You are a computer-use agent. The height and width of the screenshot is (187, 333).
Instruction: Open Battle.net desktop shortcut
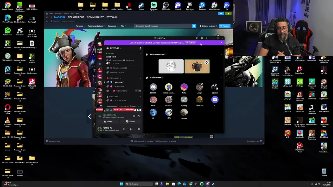click(x=202, y=6)
